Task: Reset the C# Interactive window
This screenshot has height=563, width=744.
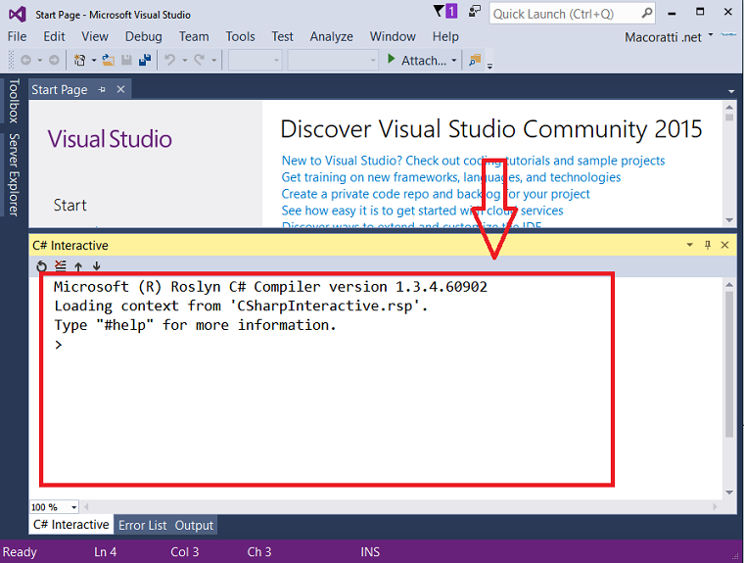Action: (42, 266)
